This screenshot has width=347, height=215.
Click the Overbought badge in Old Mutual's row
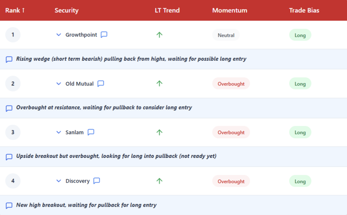pos(231,84)
